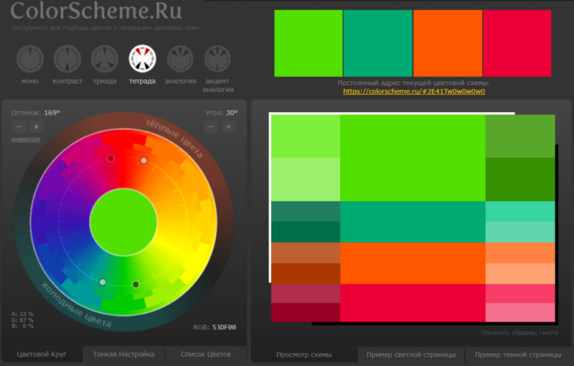Click the ColorScheme.Ru logo title

coord(96,10)
